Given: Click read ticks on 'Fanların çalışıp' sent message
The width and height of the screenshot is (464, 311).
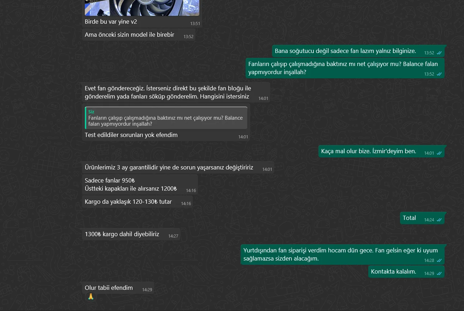Looking at the screenshot, I should (x=439, y=74).
